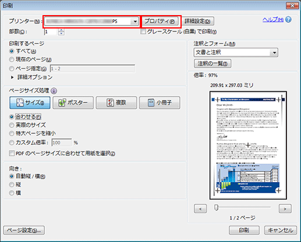Select the すべて pages radio button
Screen dimensions: 301x242
[x=12, y=51]
